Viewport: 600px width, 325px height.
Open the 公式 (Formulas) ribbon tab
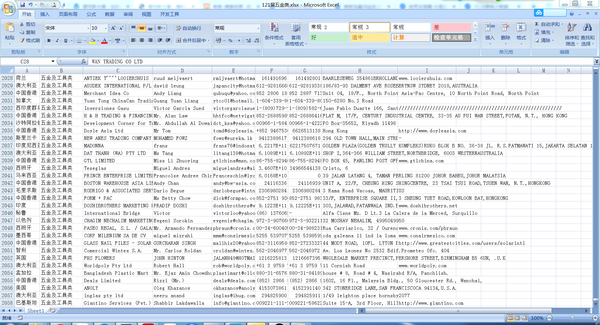tap(91, 14)
